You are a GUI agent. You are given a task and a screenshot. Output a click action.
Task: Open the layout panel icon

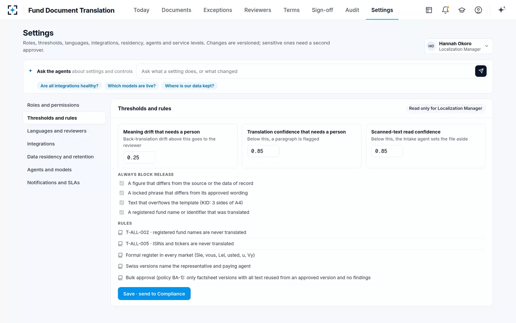[429, 10]
